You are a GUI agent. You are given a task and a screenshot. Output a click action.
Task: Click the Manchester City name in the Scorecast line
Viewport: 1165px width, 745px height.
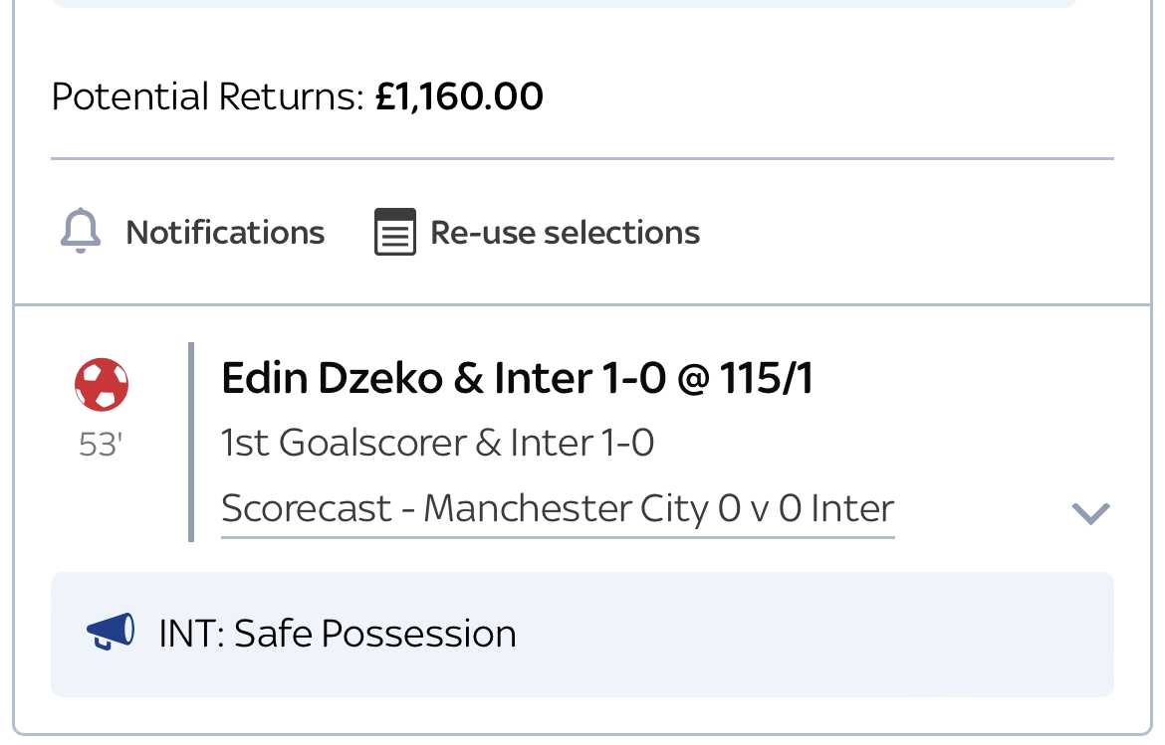click(567, 510)
